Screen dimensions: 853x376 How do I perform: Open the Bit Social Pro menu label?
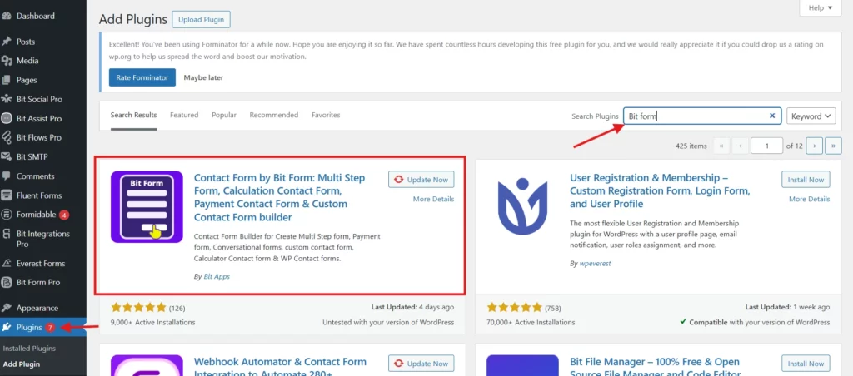coord(39,100)
